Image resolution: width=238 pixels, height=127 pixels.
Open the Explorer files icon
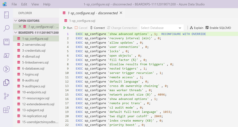[6, 82]
